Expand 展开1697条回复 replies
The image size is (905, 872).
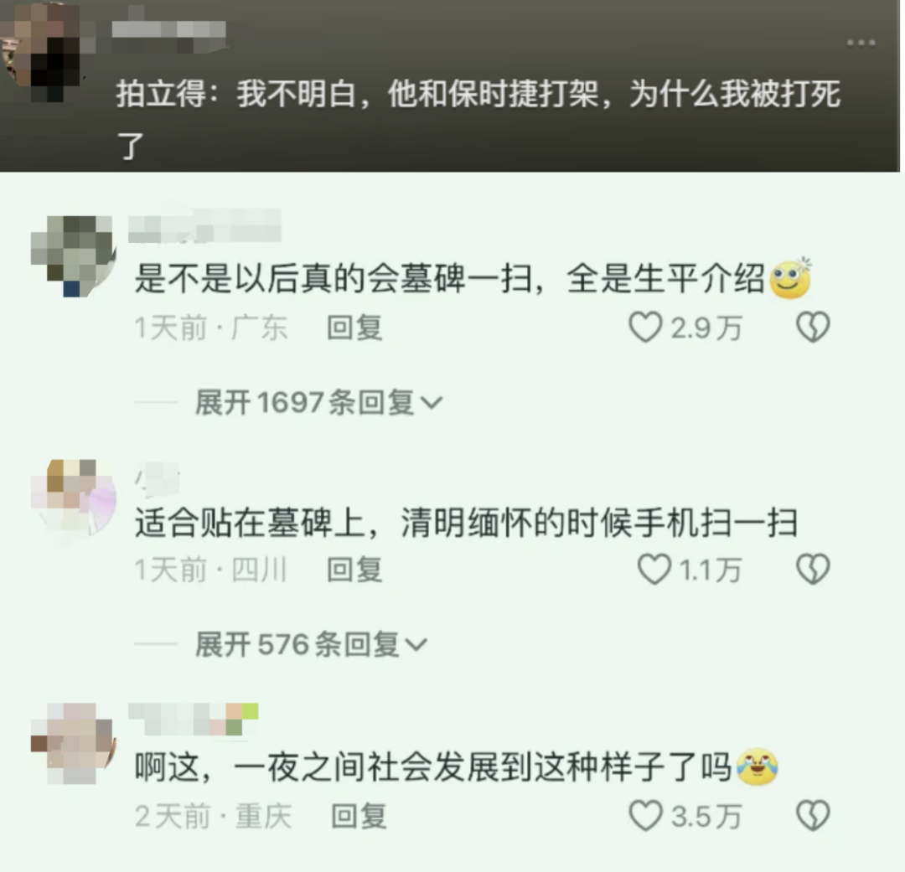[x=318, y=402]
